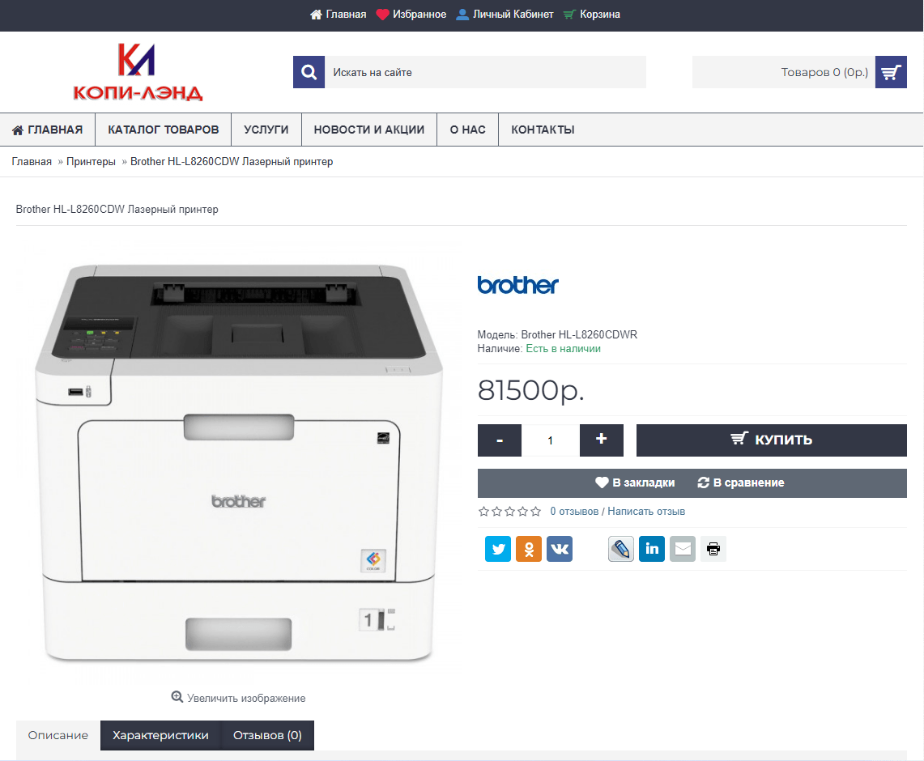The height and width of the screenshot is (761, 924).
Task: Open Главная link in top bar
Action: pyautogui.click(x=339, y=14)
